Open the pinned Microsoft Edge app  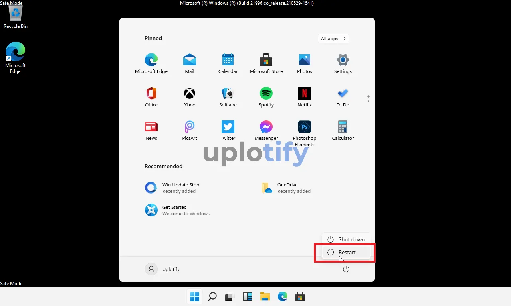(x=151, y=64)
